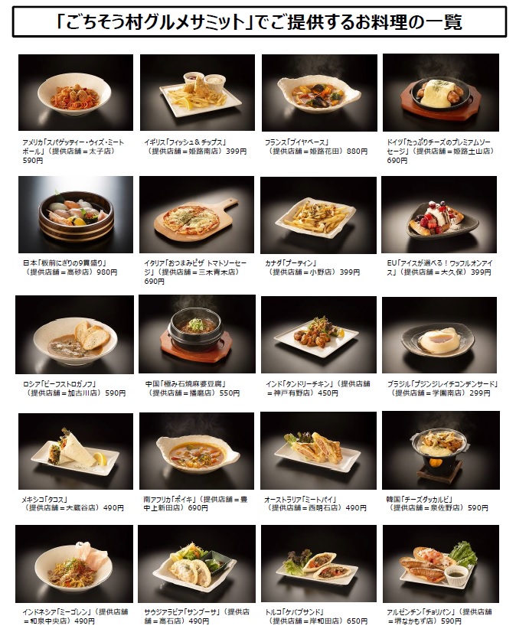Select the nine-piece sushi tub image

[x=76, y=214]
